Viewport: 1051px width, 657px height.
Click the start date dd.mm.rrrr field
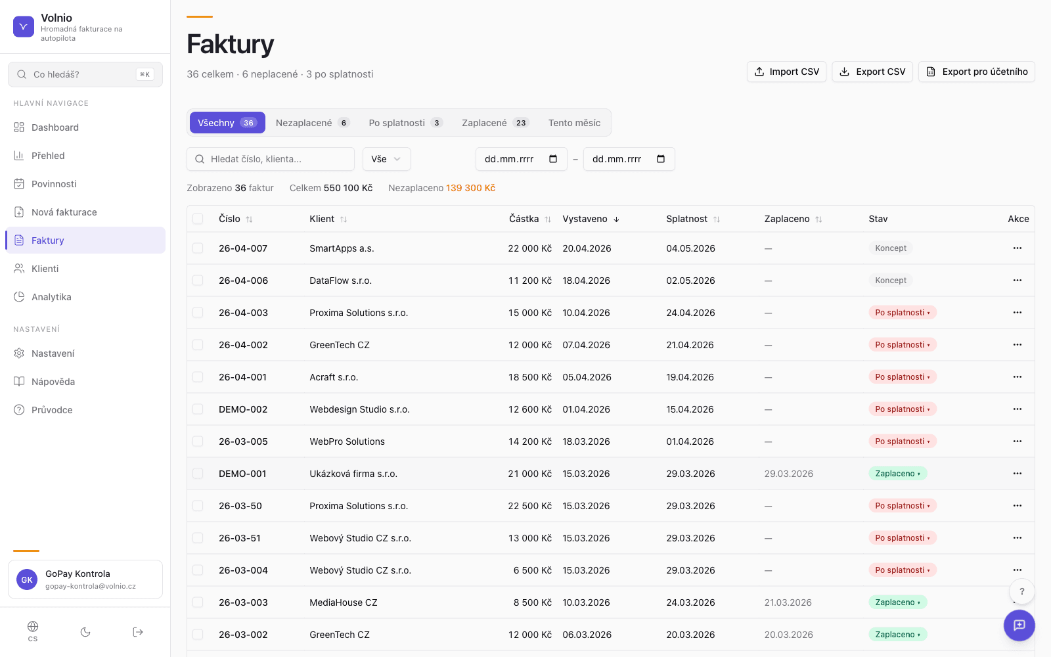coord(522,159)
